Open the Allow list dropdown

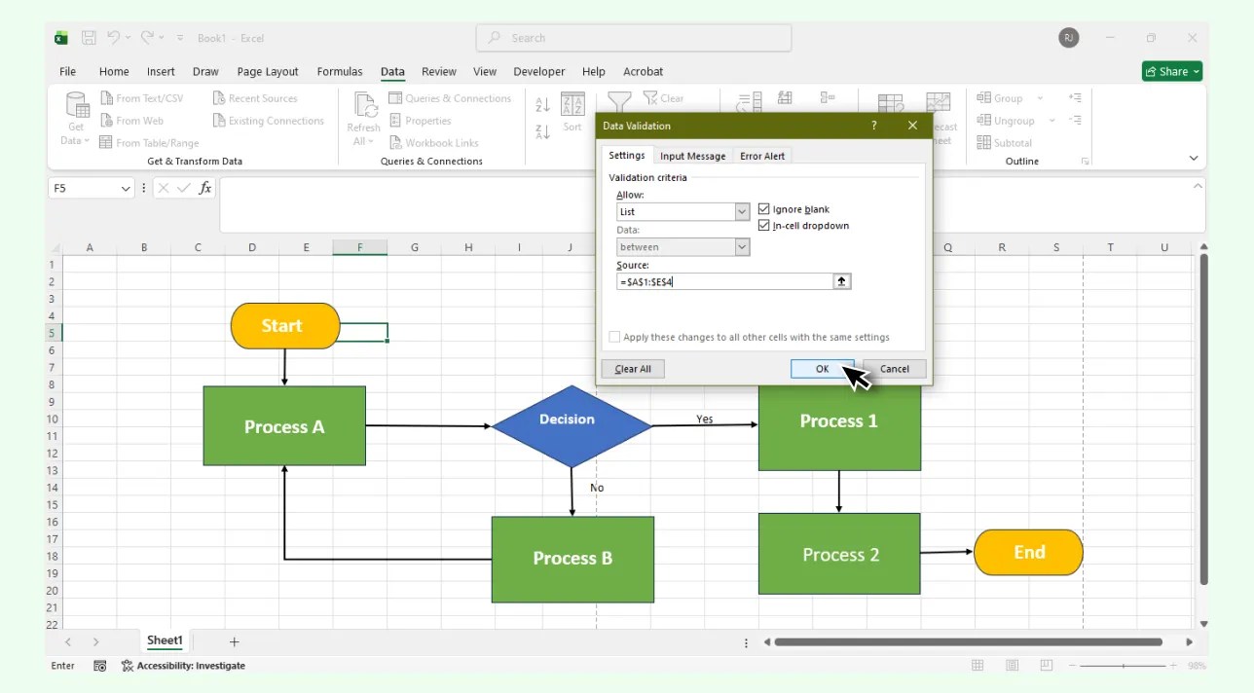coord(742,211)
